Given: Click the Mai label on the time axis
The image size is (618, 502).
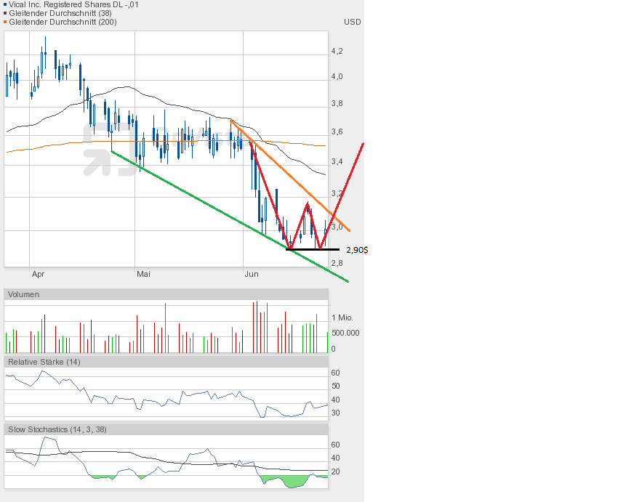Looking at the screenshot, I should click(x=144, y=274).
